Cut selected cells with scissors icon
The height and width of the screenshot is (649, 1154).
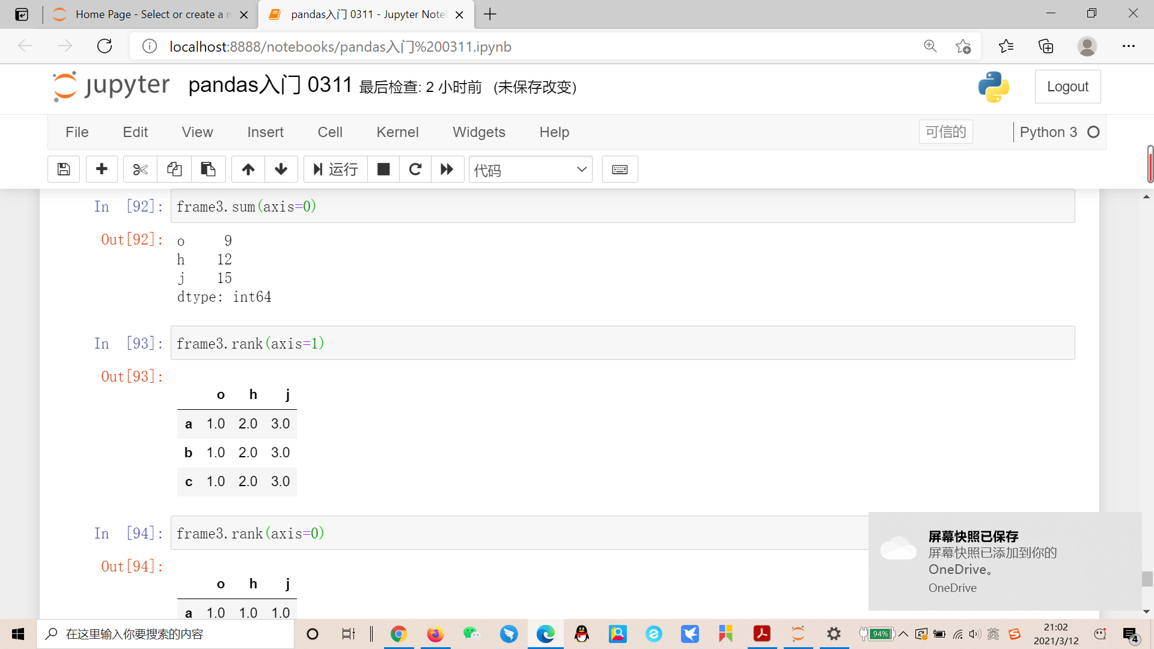click(x=140, y=169)
